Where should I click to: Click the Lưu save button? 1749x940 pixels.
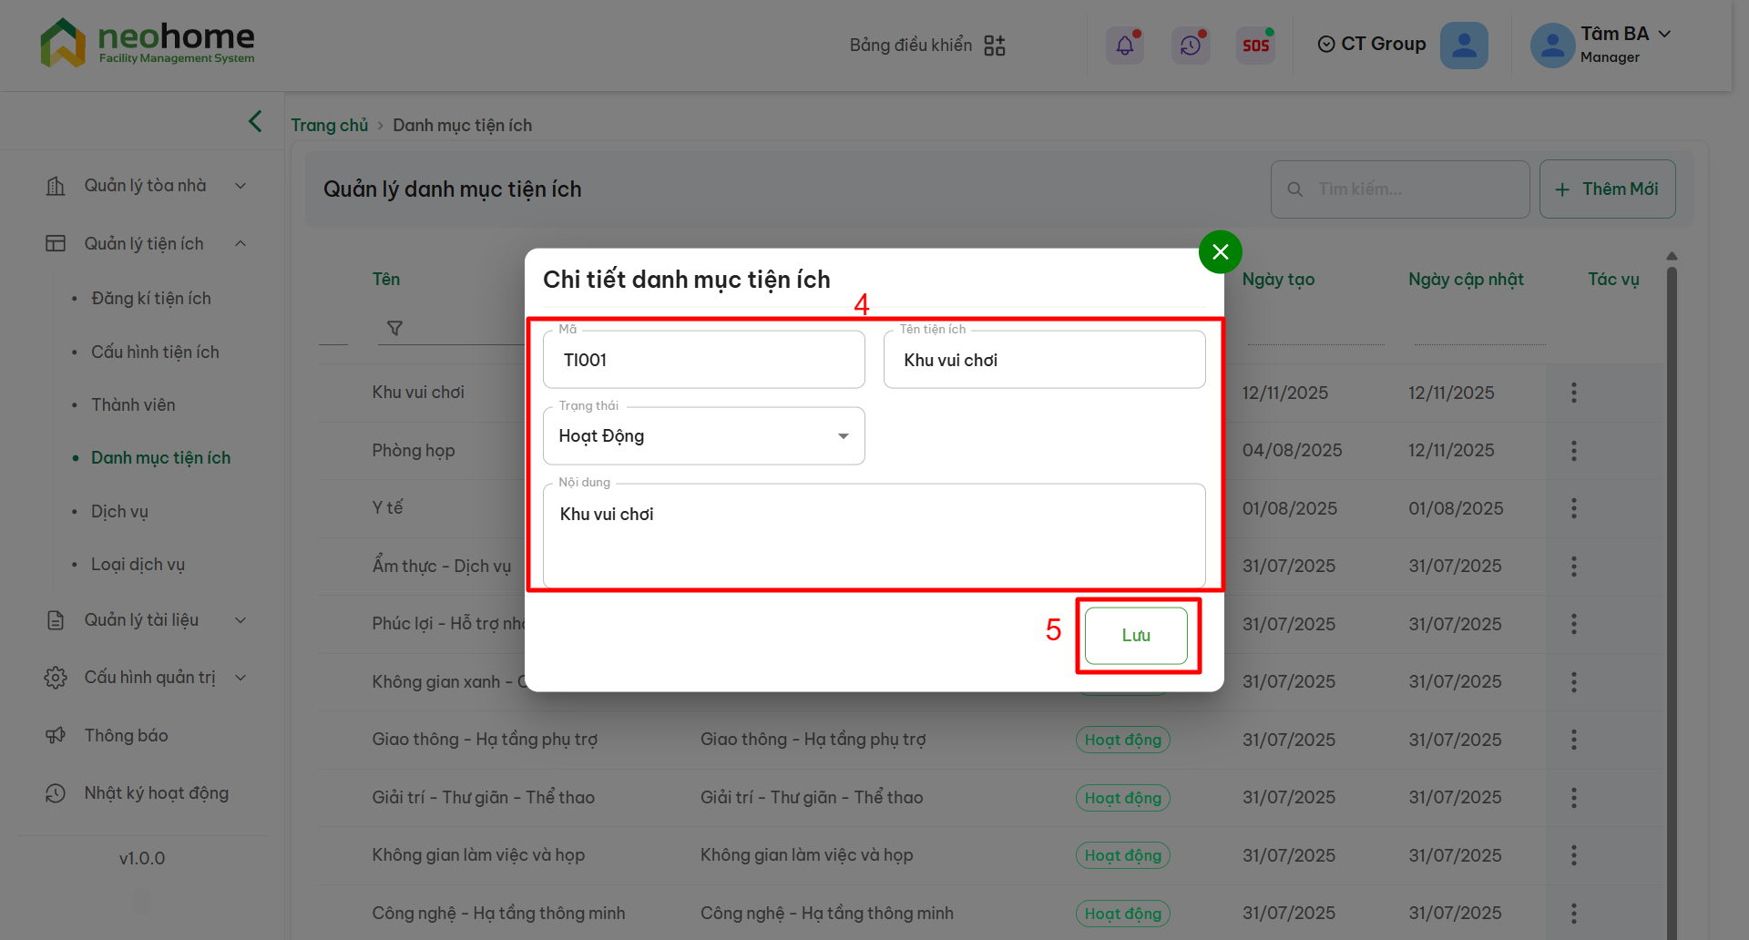tap(1135, 636)
